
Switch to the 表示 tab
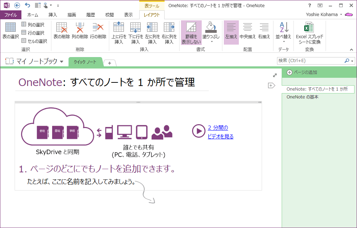tap(128, 15)
